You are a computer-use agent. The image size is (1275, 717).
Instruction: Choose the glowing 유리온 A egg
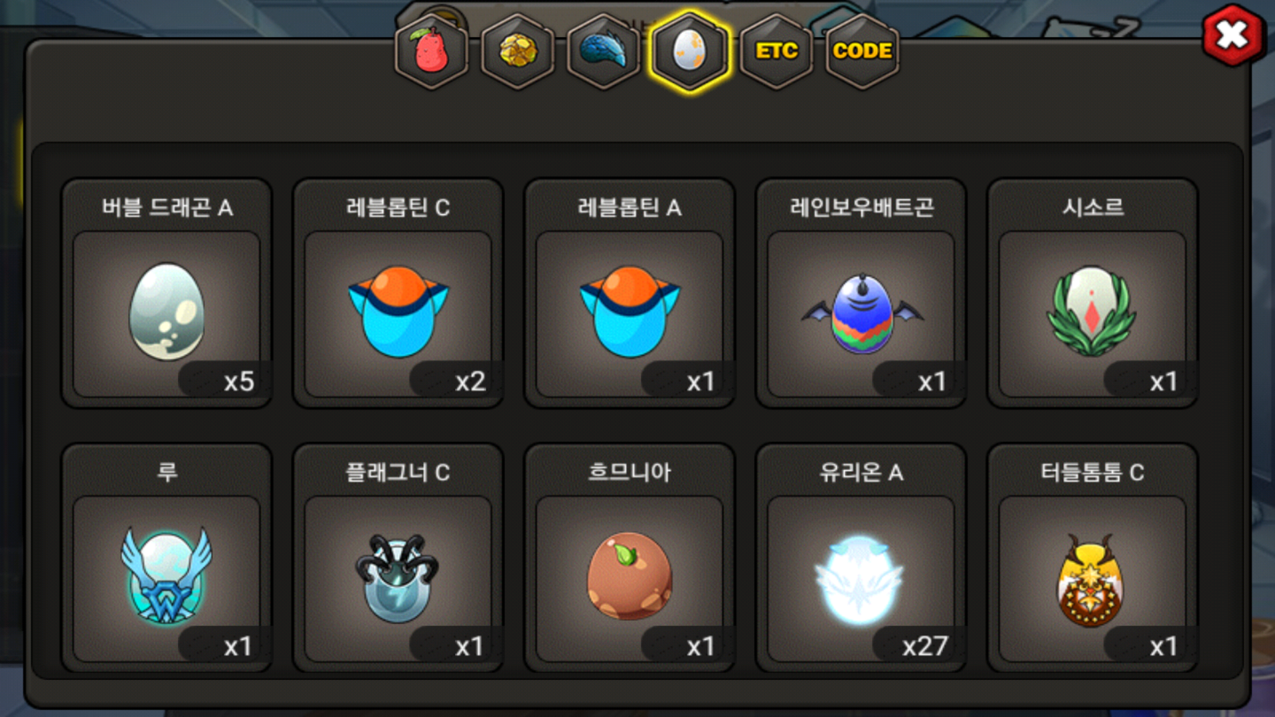pos(861,558)
